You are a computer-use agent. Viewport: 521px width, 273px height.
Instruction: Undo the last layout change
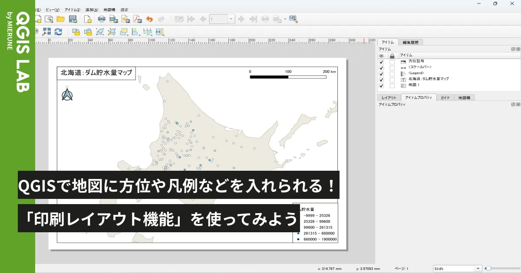[149, 19]
